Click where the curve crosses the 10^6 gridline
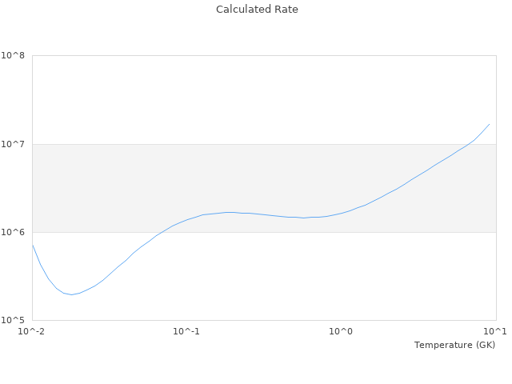 162,232
